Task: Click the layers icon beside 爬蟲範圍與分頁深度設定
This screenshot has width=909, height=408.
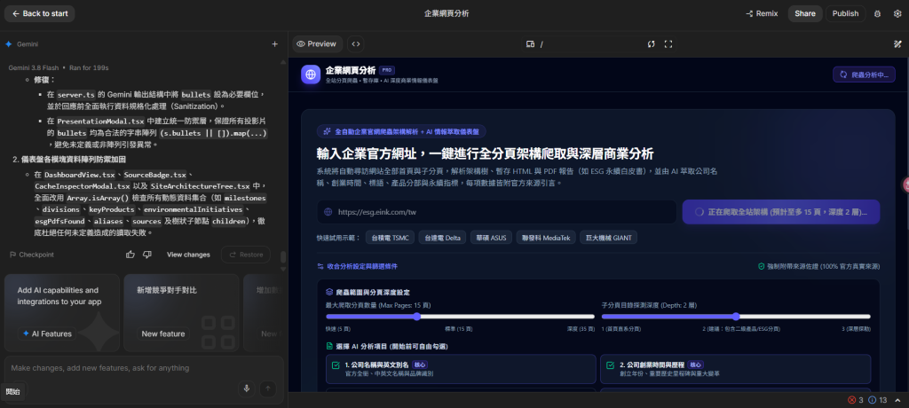Action: [329, 293]
